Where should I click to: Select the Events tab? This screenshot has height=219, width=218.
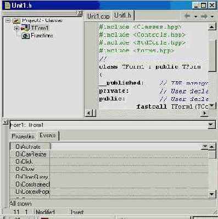[x=47, y=136]
